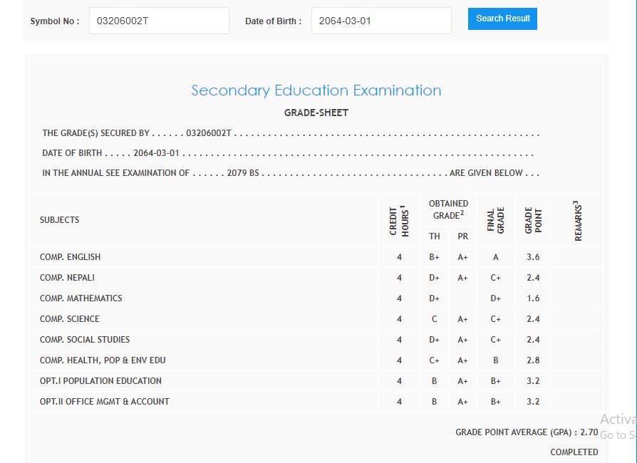637x463 pixels.
Task: Select the Secondary Education Examination heading
Action: pyautogui.click(x=316, y=90)
